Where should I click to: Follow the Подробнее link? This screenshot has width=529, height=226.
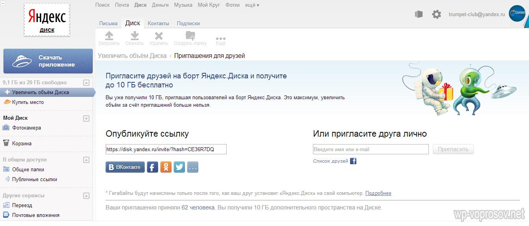(378, 193)
